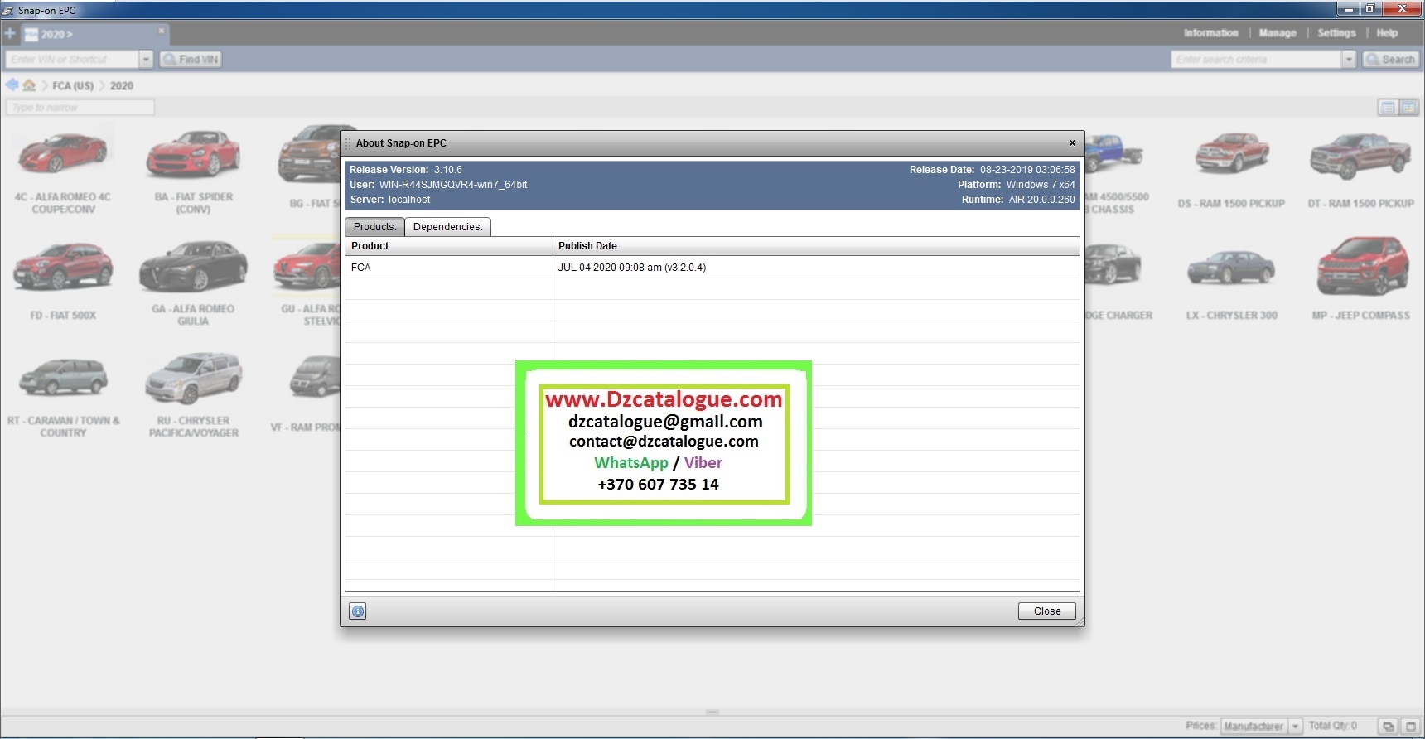Click the About dialog drag grip icon
The height and width of the screenshot is (739, 1425).
click(x=348, y=143)
